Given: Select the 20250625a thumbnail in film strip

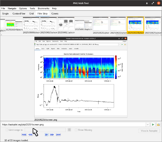Looking at the screenshot, I should tap(153, 25).
